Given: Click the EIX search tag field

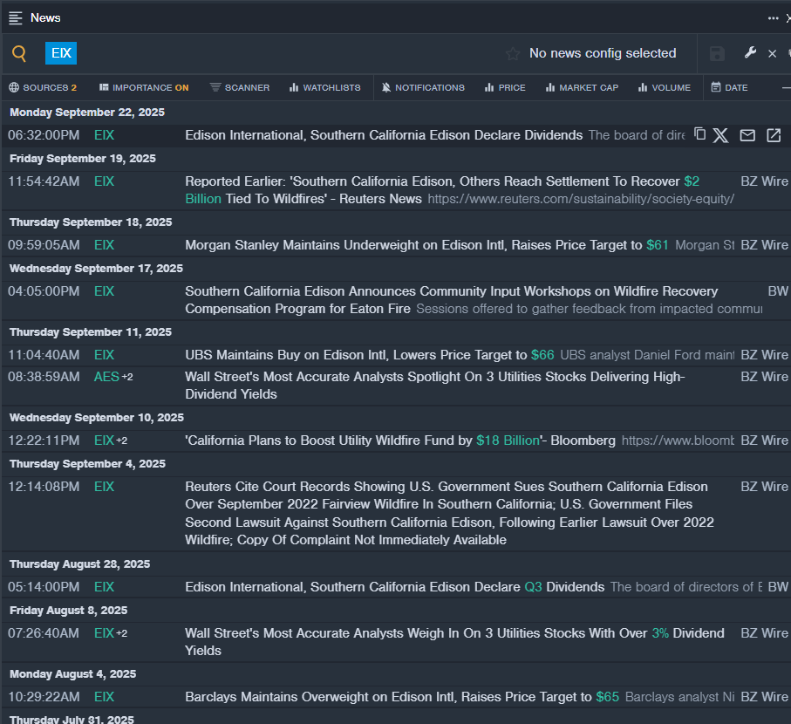Looking at the screenshot, I should point(61,53).
